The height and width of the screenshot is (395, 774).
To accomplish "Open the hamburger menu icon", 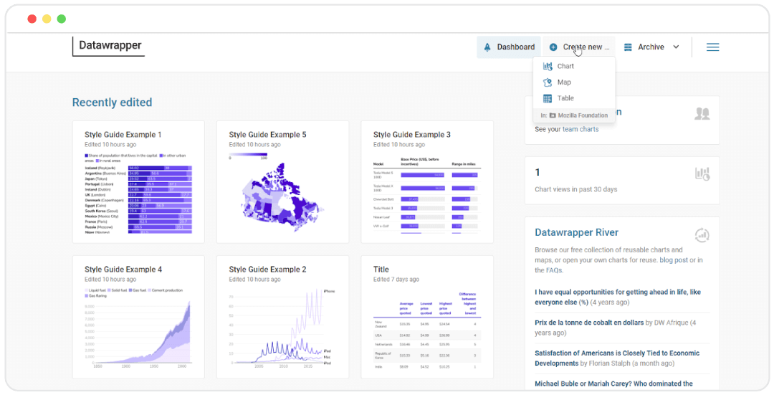I will tap(712, 47).
